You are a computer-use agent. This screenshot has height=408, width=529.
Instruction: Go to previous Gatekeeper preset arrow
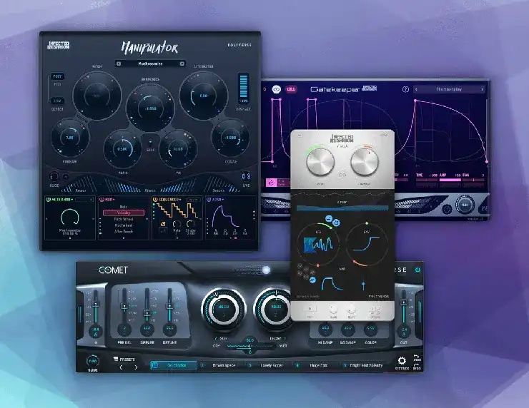point(416,89)
